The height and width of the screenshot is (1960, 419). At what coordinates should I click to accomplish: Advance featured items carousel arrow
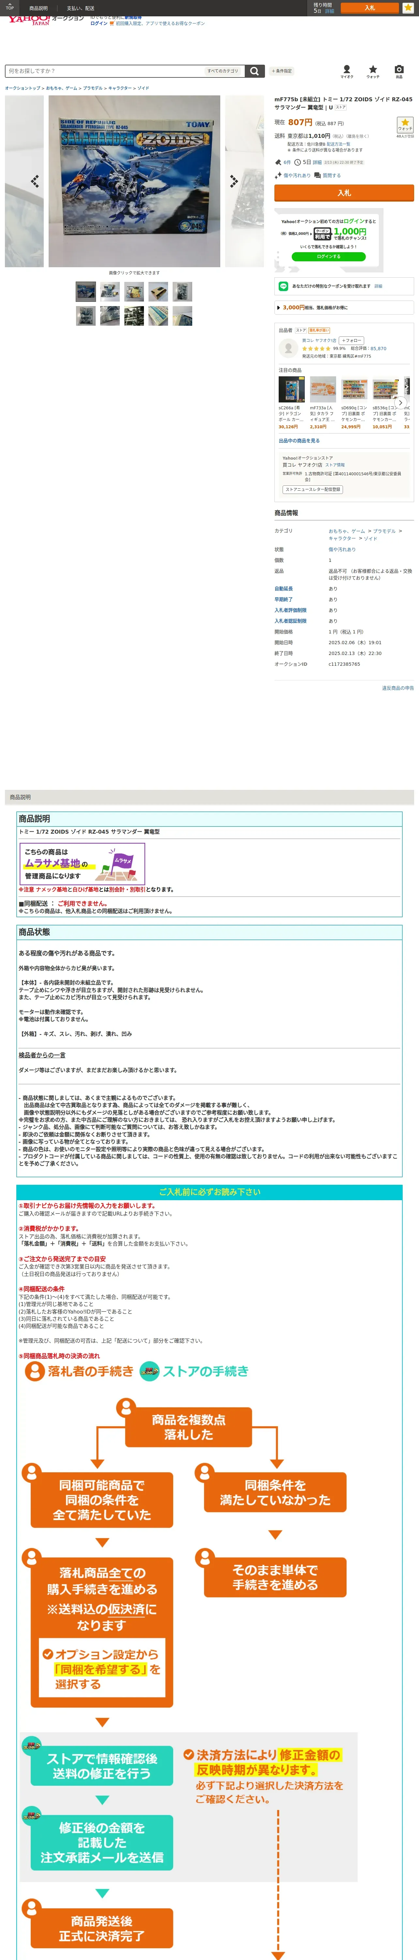point(401,402)
